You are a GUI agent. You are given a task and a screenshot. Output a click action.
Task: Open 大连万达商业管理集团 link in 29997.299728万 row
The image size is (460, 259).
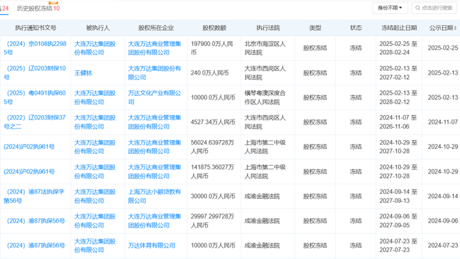point(155,221)
